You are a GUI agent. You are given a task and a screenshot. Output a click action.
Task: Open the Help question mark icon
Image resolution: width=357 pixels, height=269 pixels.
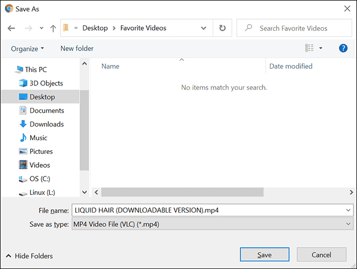point(343,48)
